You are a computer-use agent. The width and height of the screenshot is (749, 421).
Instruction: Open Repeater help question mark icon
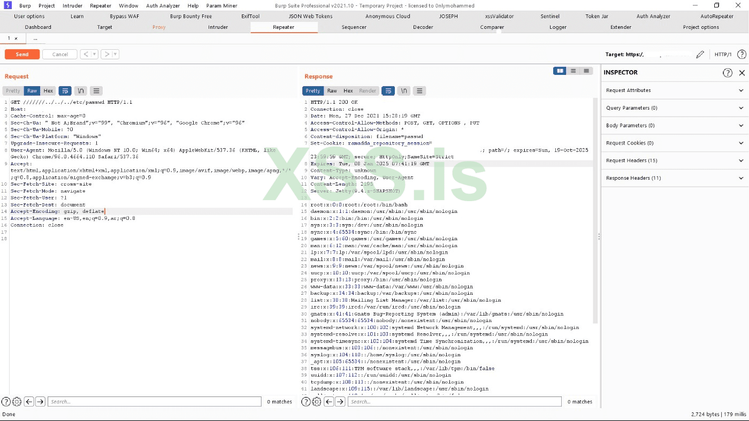click(742, 55)
